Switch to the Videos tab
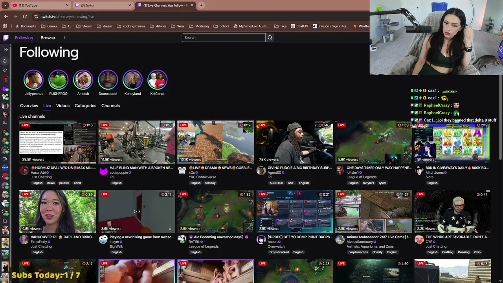Viewport: 503px width, 283px height. tap(63, 106)
